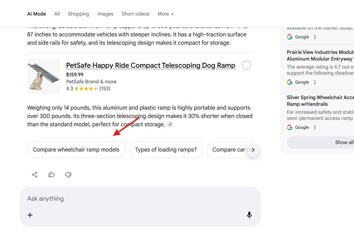The width and height of the screenshot is (354, 232).
Task: Click the share icon below the response
Action: [x=35, y=175]
